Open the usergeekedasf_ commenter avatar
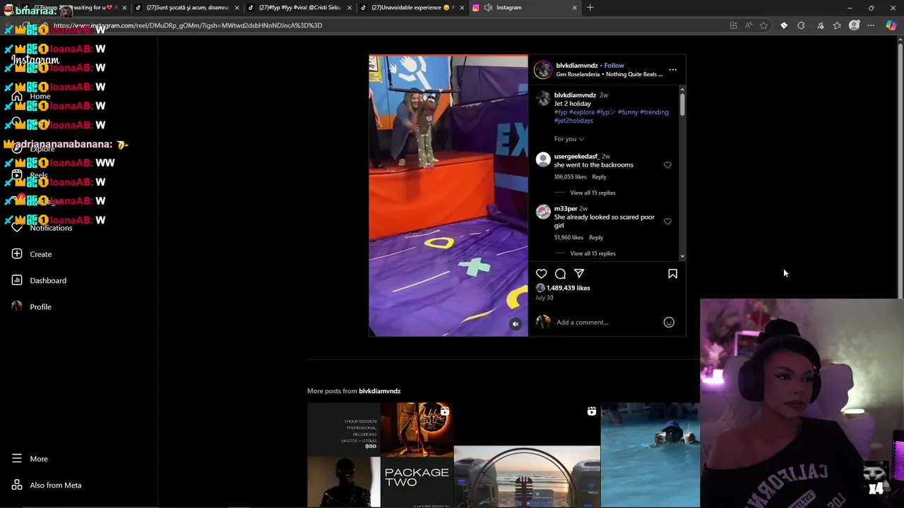Viewport: 904px width, 508px height. coord(543,159)
